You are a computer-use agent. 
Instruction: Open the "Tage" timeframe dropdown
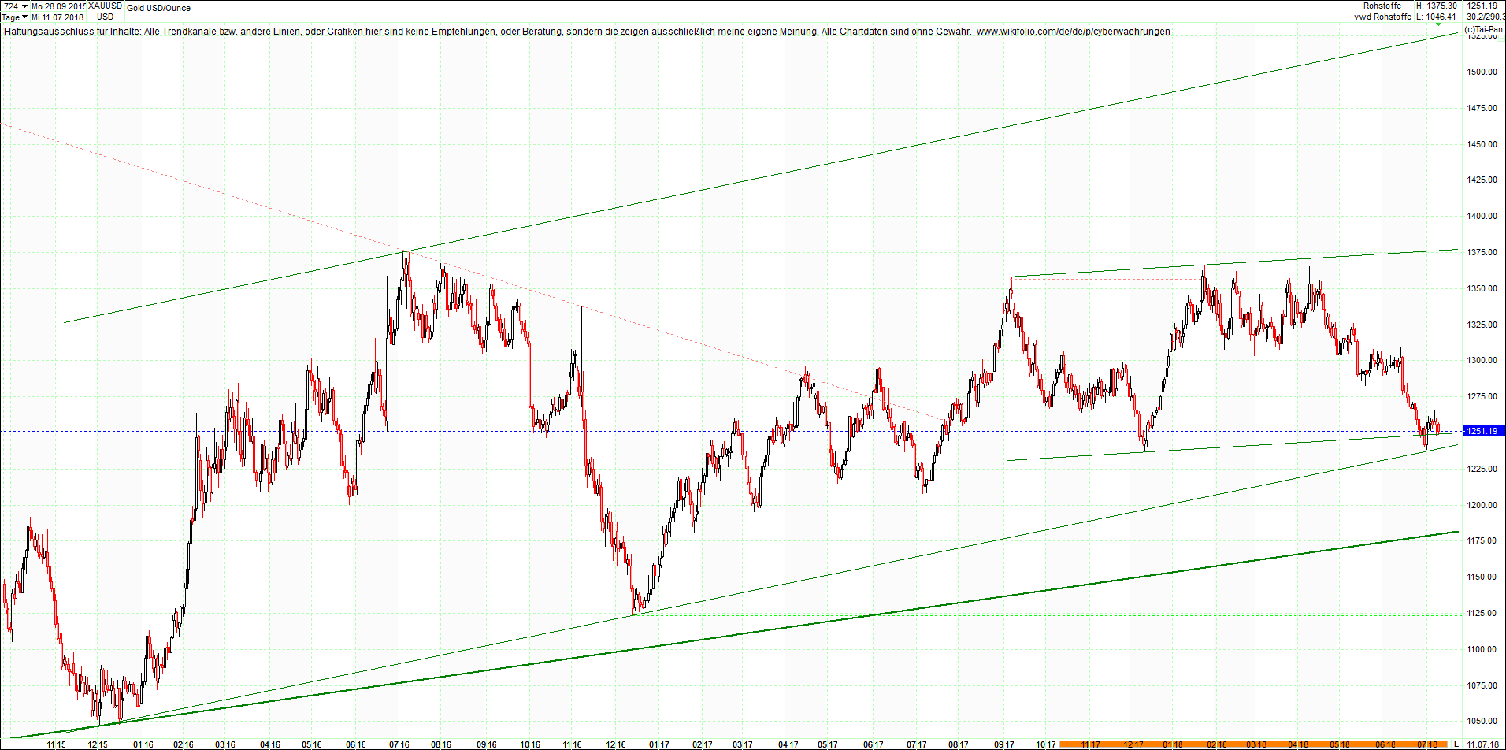(x=16, y=17)
